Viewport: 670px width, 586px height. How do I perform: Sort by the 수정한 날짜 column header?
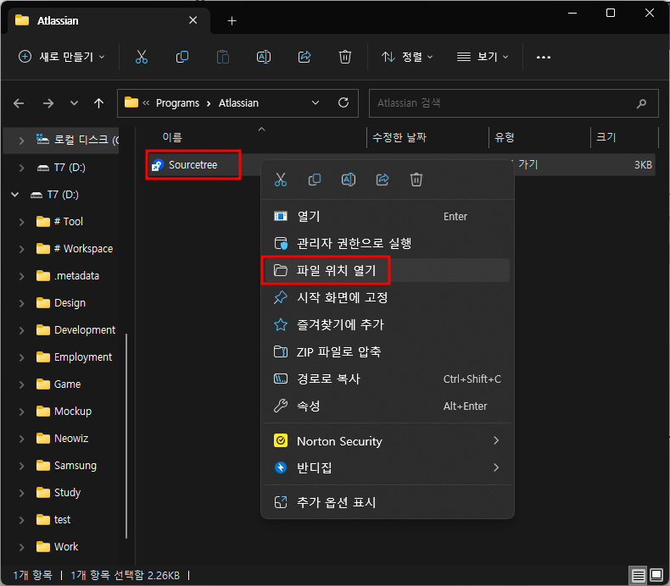point(399,137)
